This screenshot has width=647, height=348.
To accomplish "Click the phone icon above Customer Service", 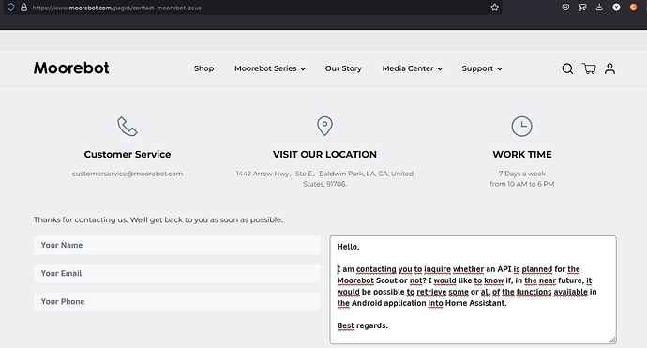I will [x=128, y=127].
